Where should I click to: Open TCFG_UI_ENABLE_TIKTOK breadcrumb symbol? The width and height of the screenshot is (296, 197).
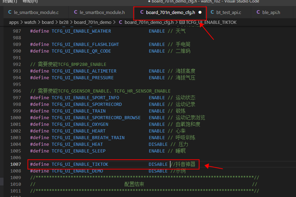pos(211,22)
